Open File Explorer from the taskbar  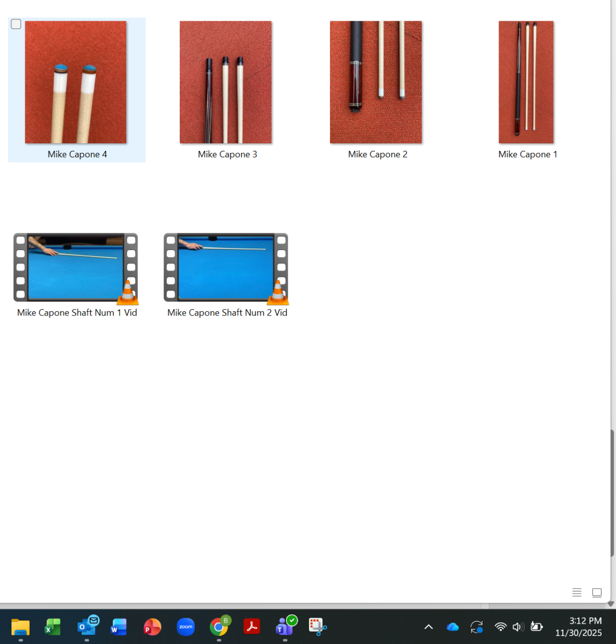tap(20, 627)
